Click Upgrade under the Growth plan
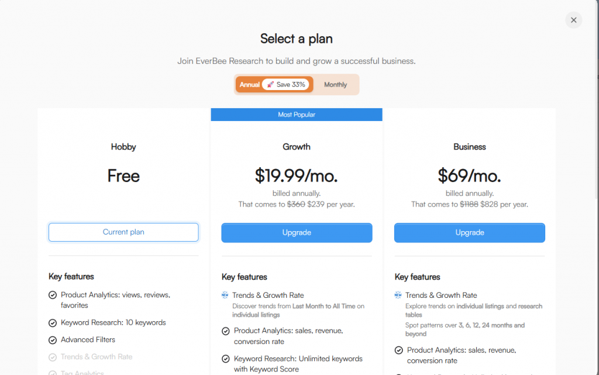This screenshot has height=375, width=599. point(297,232)
